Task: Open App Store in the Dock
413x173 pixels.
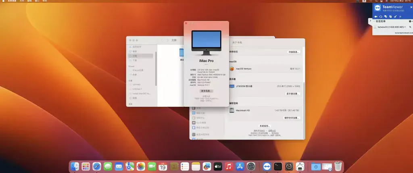Action: pos(240,166)
